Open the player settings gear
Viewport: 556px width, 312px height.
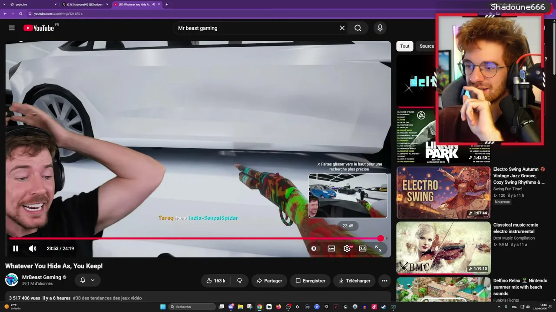[x=347, y=249]
